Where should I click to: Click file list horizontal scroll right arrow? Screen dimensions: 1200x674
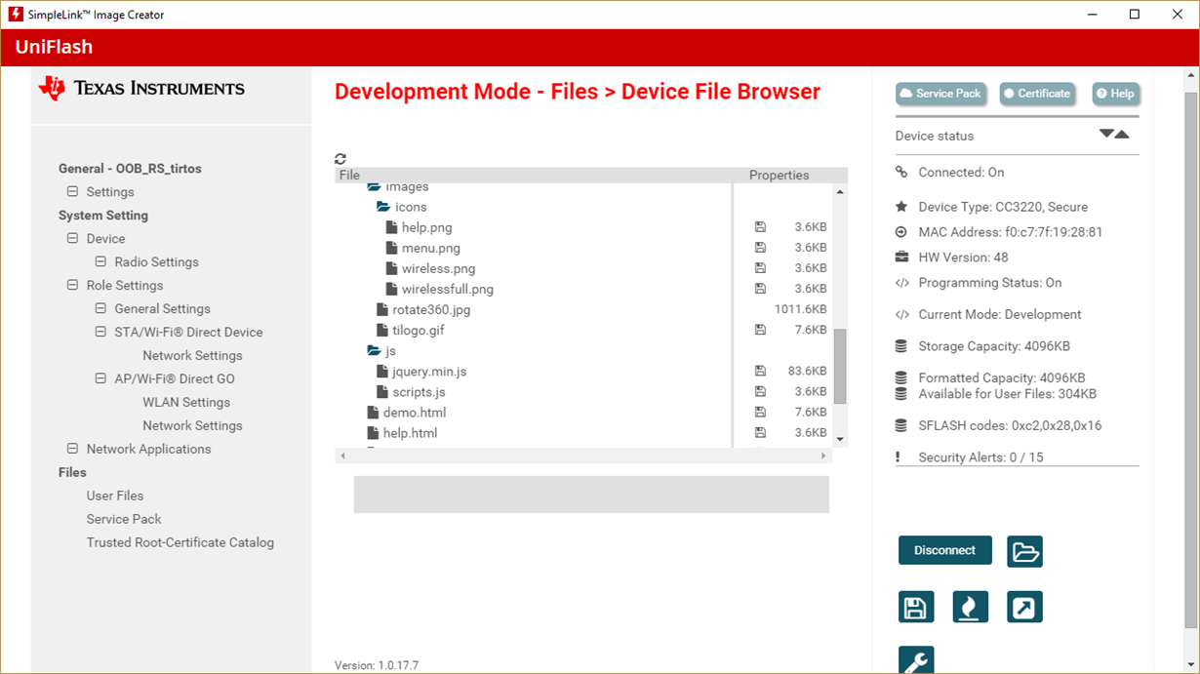(823, 456)
